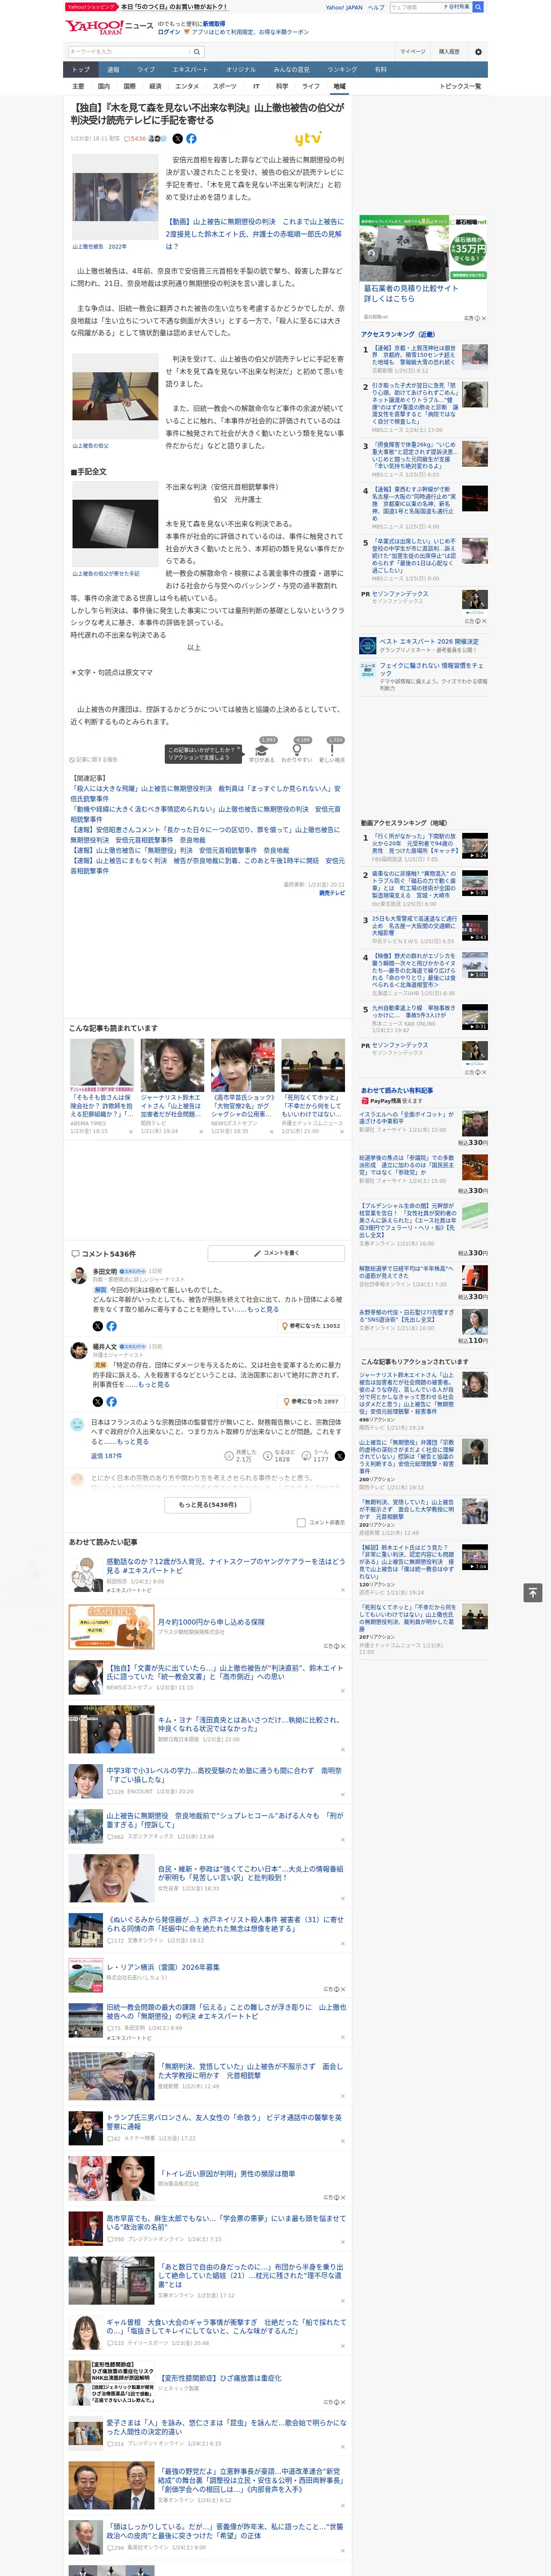Open the 有料 tab
Viewport: 551px width, 2576px height.
380,69
